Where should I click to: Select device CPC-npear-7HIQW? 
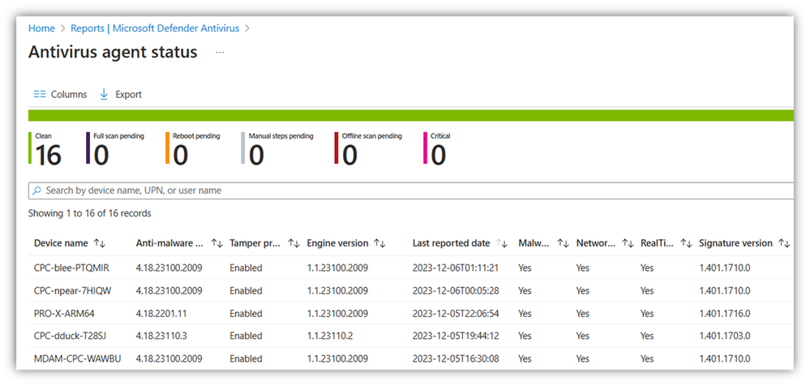pos(73,291)
